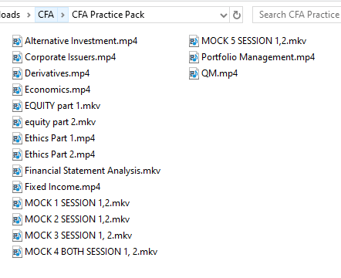Click the EQUITY part 1.mkv file icon
The image size is (341, 278).
(17, 106)
